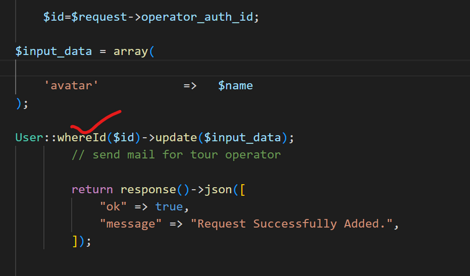
Task: Click the true boolean value
Action: point(169,207)
